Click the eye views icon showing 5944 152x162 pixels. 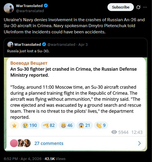pos(114,132)
